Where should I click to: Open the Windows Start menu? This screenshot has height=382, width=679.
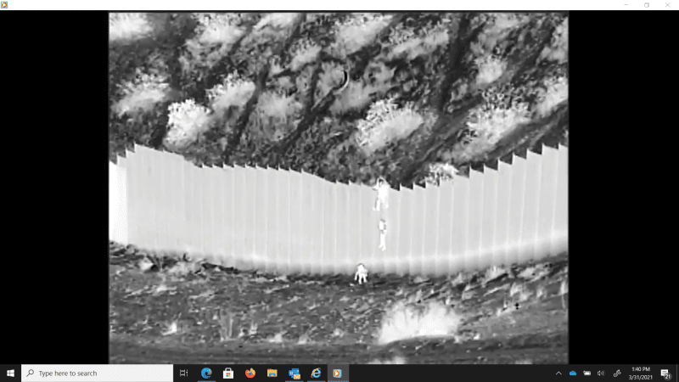[x=10, y=373]
